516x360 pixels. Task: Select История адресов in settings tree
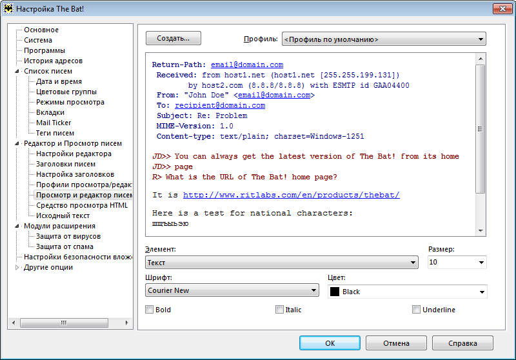click(x=53, y=61)
